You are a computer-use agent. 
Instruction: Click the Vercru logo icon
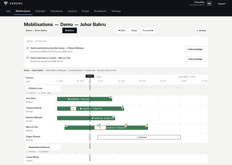[x=6, y=3]
